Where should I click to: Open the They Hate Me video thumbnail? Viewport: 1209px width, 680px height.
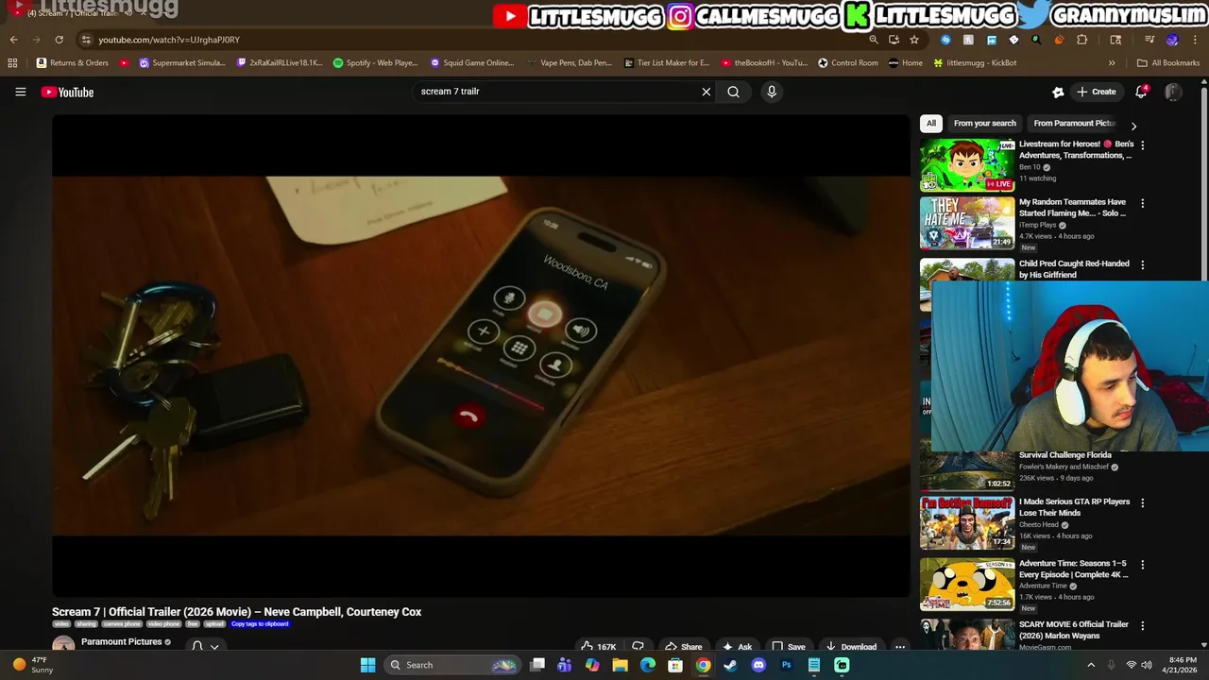(x=967, y=222)
